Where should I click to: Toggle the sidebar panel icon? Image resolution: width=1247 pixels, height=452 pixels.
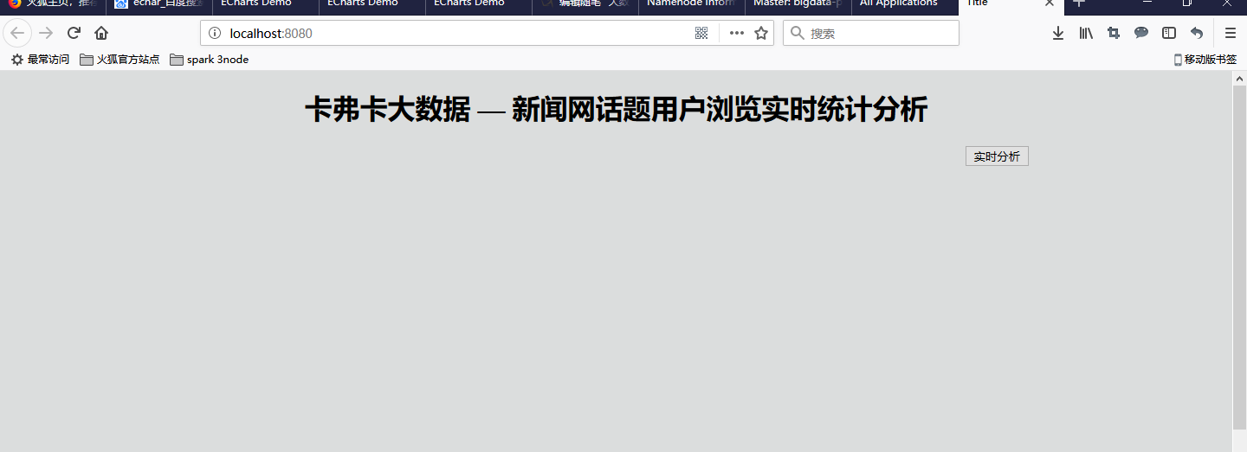pos(1169,33)
